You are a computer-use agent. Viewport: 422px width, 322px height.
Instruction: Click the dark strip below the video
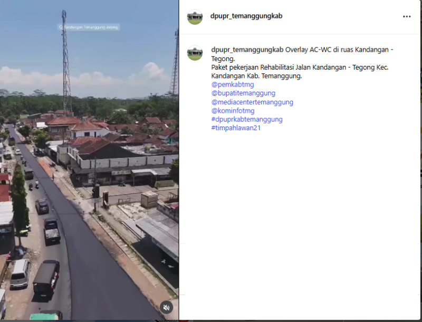click(x=90, y=320)
